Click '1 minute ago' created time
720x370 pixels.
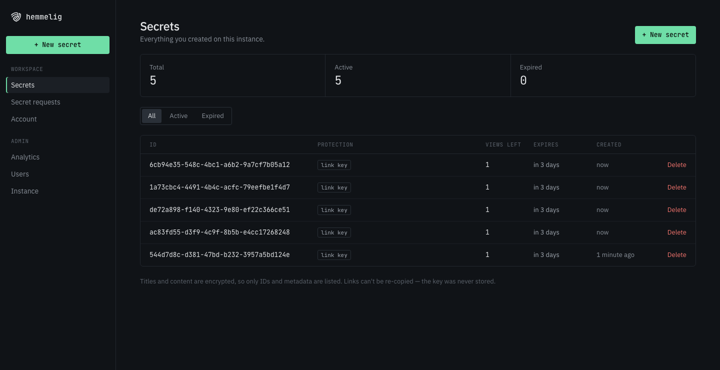tap(615, 255)
